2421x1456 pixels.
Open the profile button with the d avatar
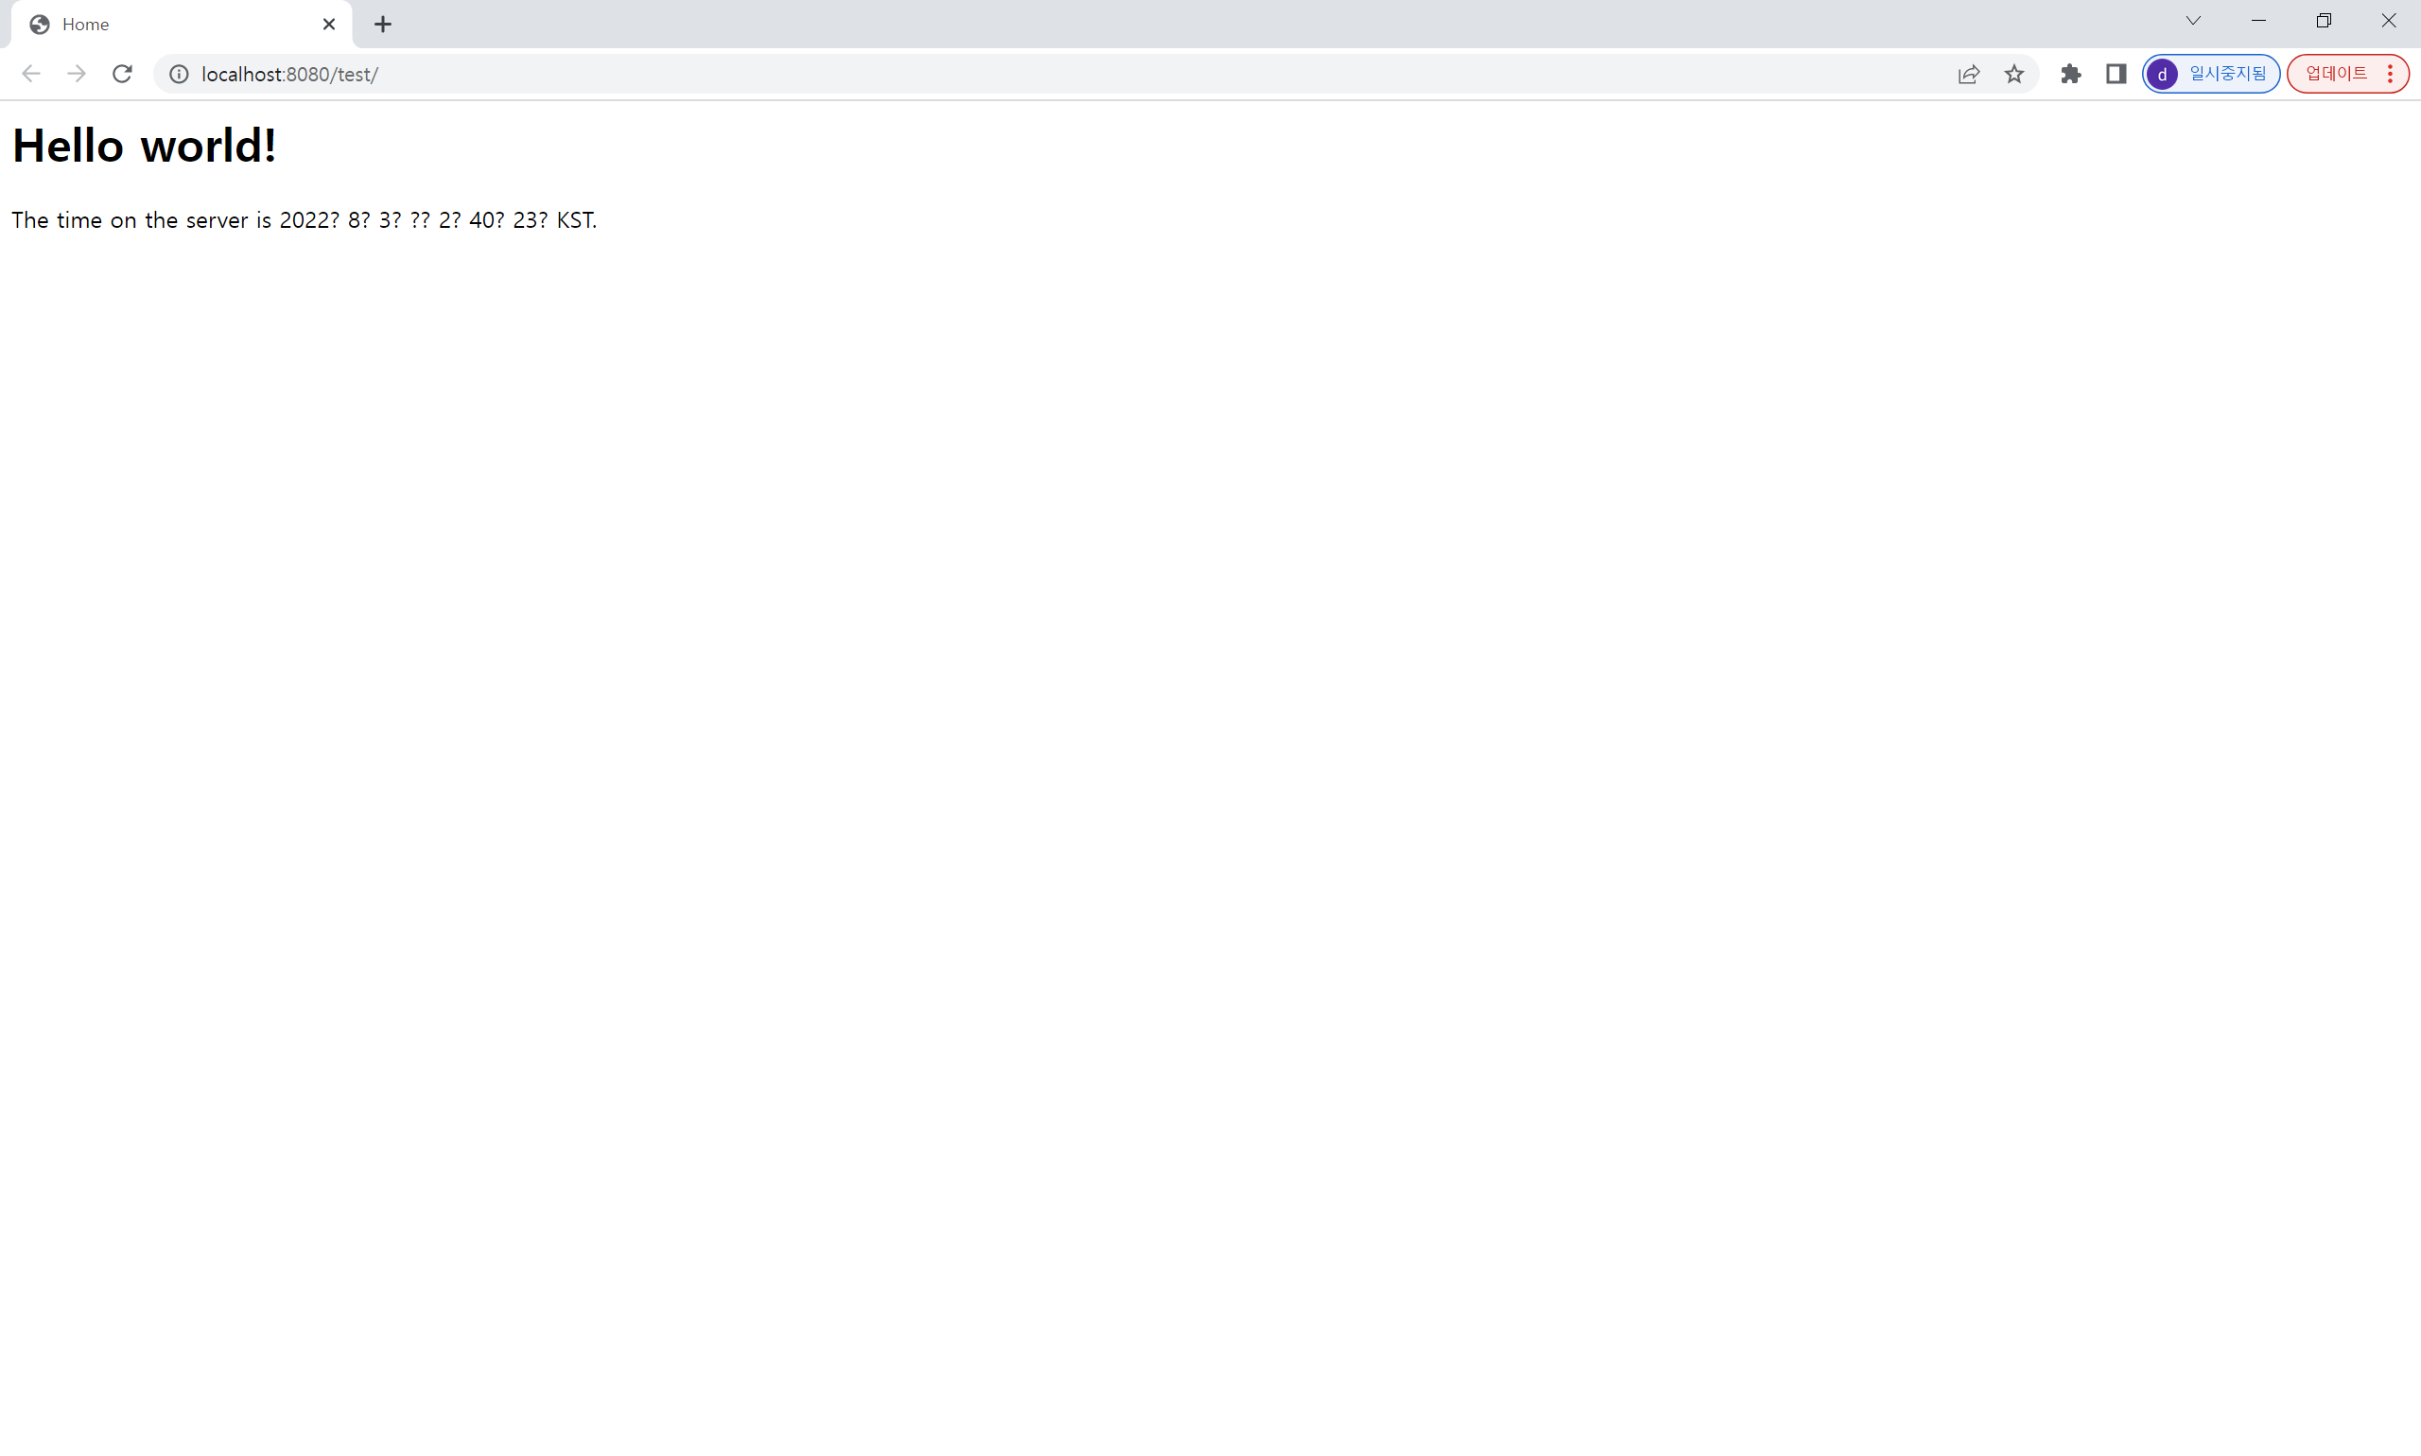click(2210, 74)
